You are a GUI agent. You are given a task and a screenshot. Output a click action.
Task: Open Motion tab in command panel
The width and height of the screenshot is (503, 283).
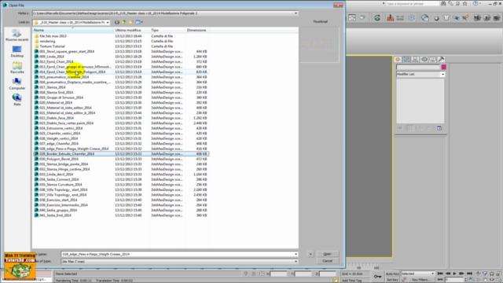point(424,60)
